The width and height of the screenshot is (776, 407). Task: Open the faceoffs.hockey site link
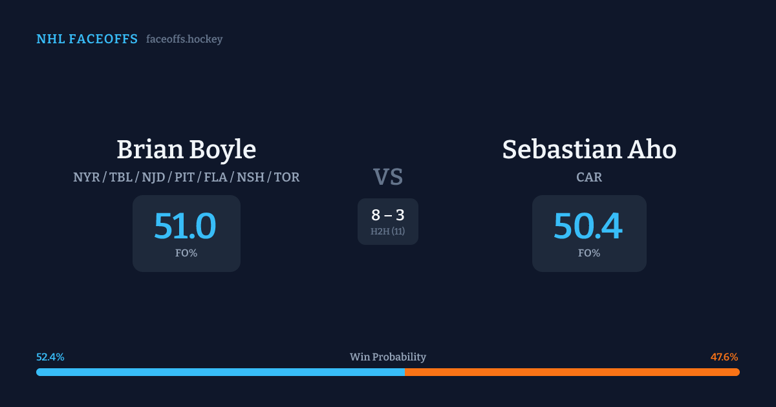pos(184,39)
